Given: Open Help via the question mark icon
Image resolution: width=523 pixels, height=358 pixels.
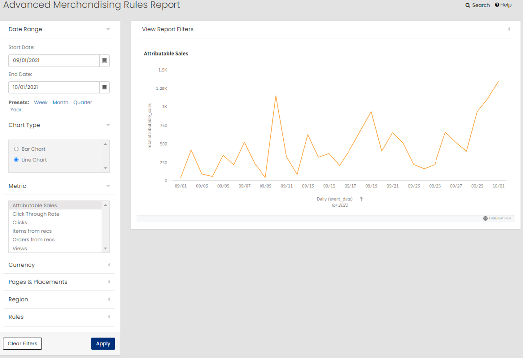Looking at the screenshot, I should point(497,5).
